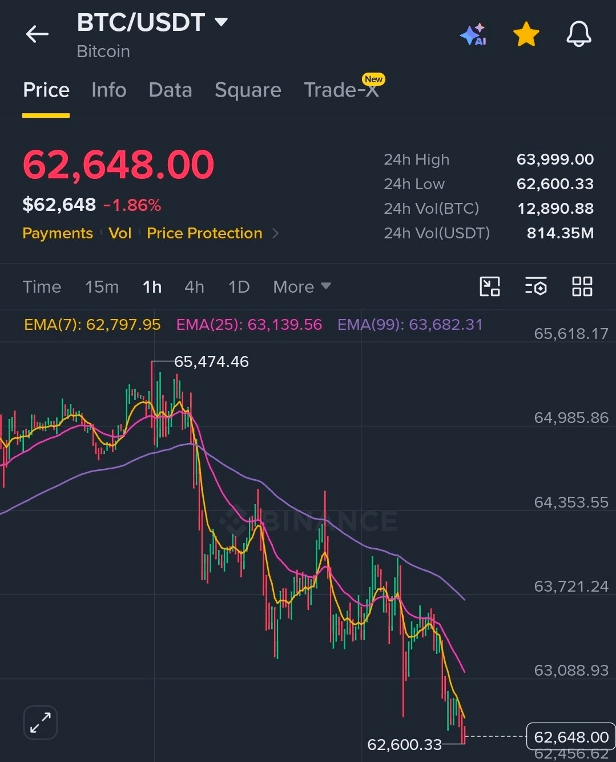Open the Trade-X tab
Screen dimensions: 616x762
(341, 90)
